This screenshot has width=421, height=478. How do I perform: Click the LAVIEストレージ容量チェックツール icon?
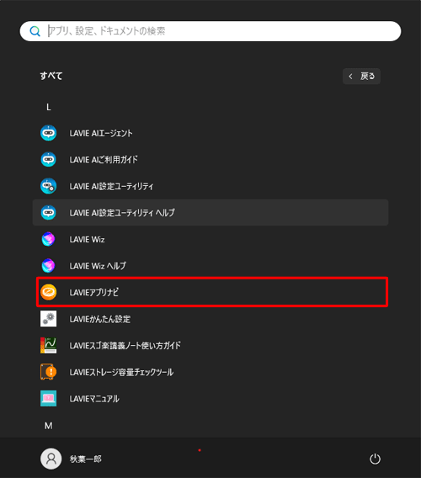(x=49, y=372)
